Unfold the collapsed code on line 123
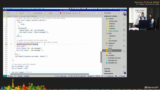The width and height of the screenshot is (160, 90). point(9,72)
